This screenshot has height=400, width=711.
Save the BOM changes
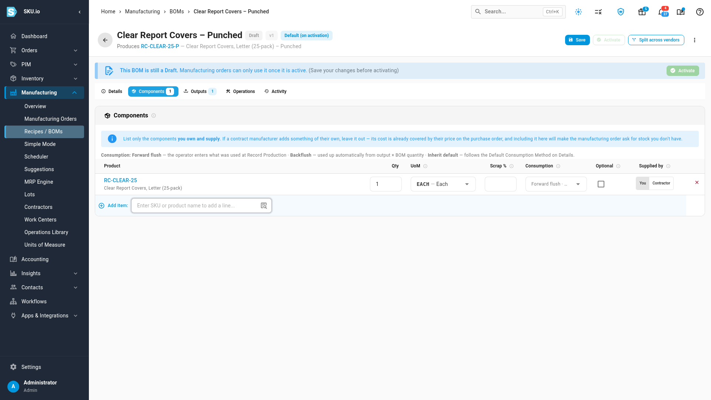pos(577,40)
